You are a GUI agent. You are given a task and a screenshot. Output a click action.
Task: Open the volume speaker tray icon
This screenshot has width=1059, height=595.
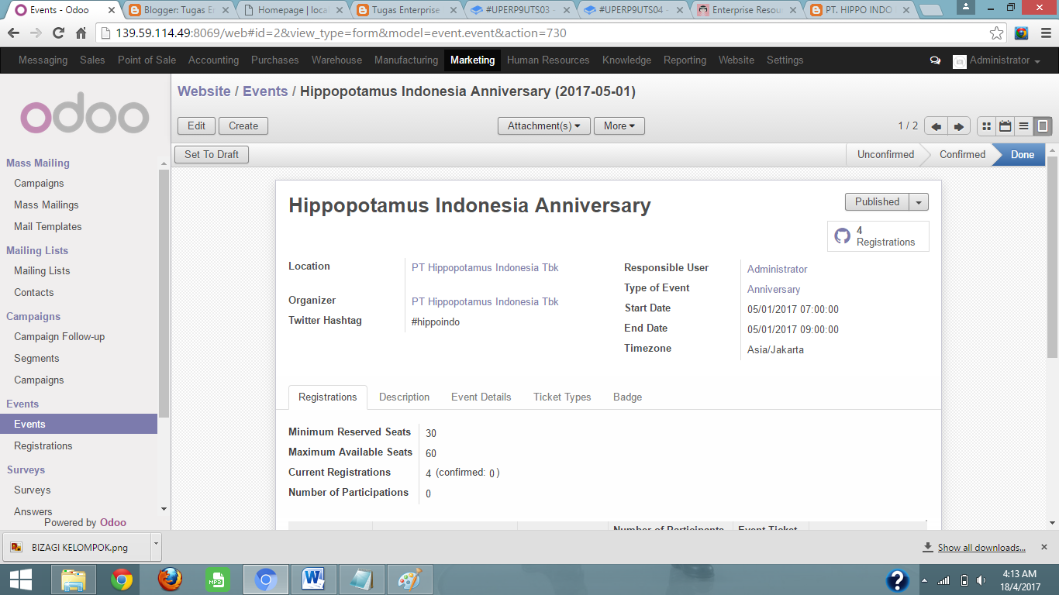click(x=981, y=580)
